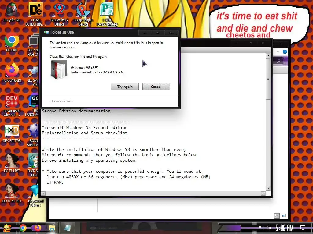Click the 'Windows 98 (SE)' folder name
The height and width of the screenshot is (234, 313).
(x=84, y=68)
